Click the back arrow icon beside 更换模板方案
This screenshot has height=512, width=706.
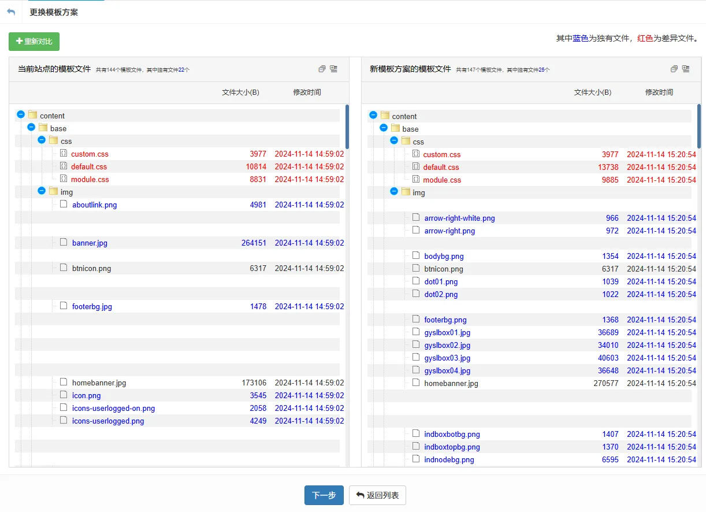tap(11, 12)
